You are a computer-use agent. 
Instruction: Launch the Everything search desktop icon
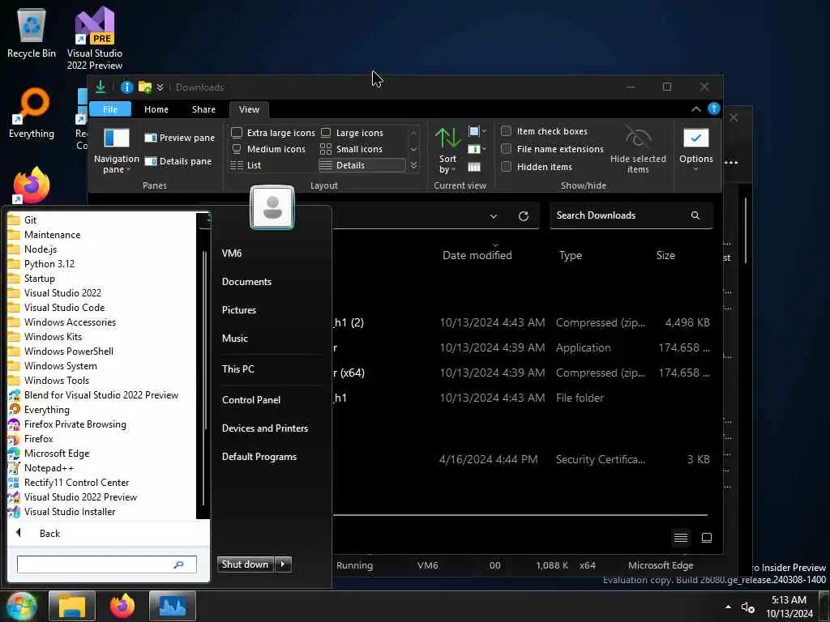[x=32, y=113]
